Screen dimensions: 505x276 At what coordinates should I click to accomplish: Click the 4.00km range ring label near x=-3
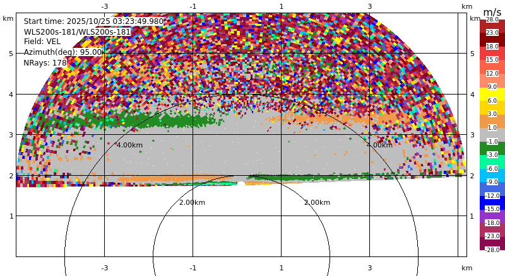pos(129,145)
